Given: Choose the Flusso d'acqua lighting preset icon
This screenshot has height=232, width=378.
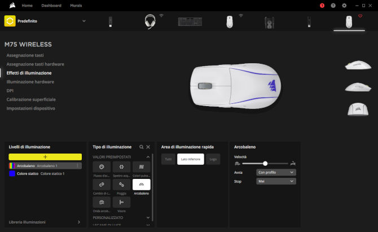Looking at the screenshot, I should tap(102, 167).
